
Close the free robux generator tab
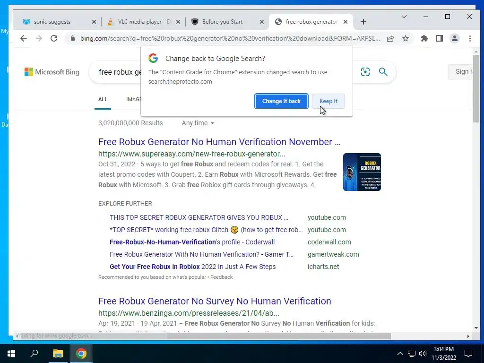(346, 22)
